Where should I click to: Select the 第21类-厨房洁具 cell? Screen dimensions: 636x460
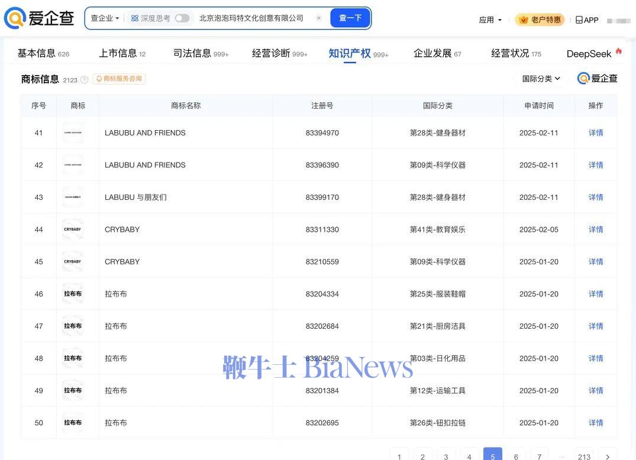pos(437,326)
